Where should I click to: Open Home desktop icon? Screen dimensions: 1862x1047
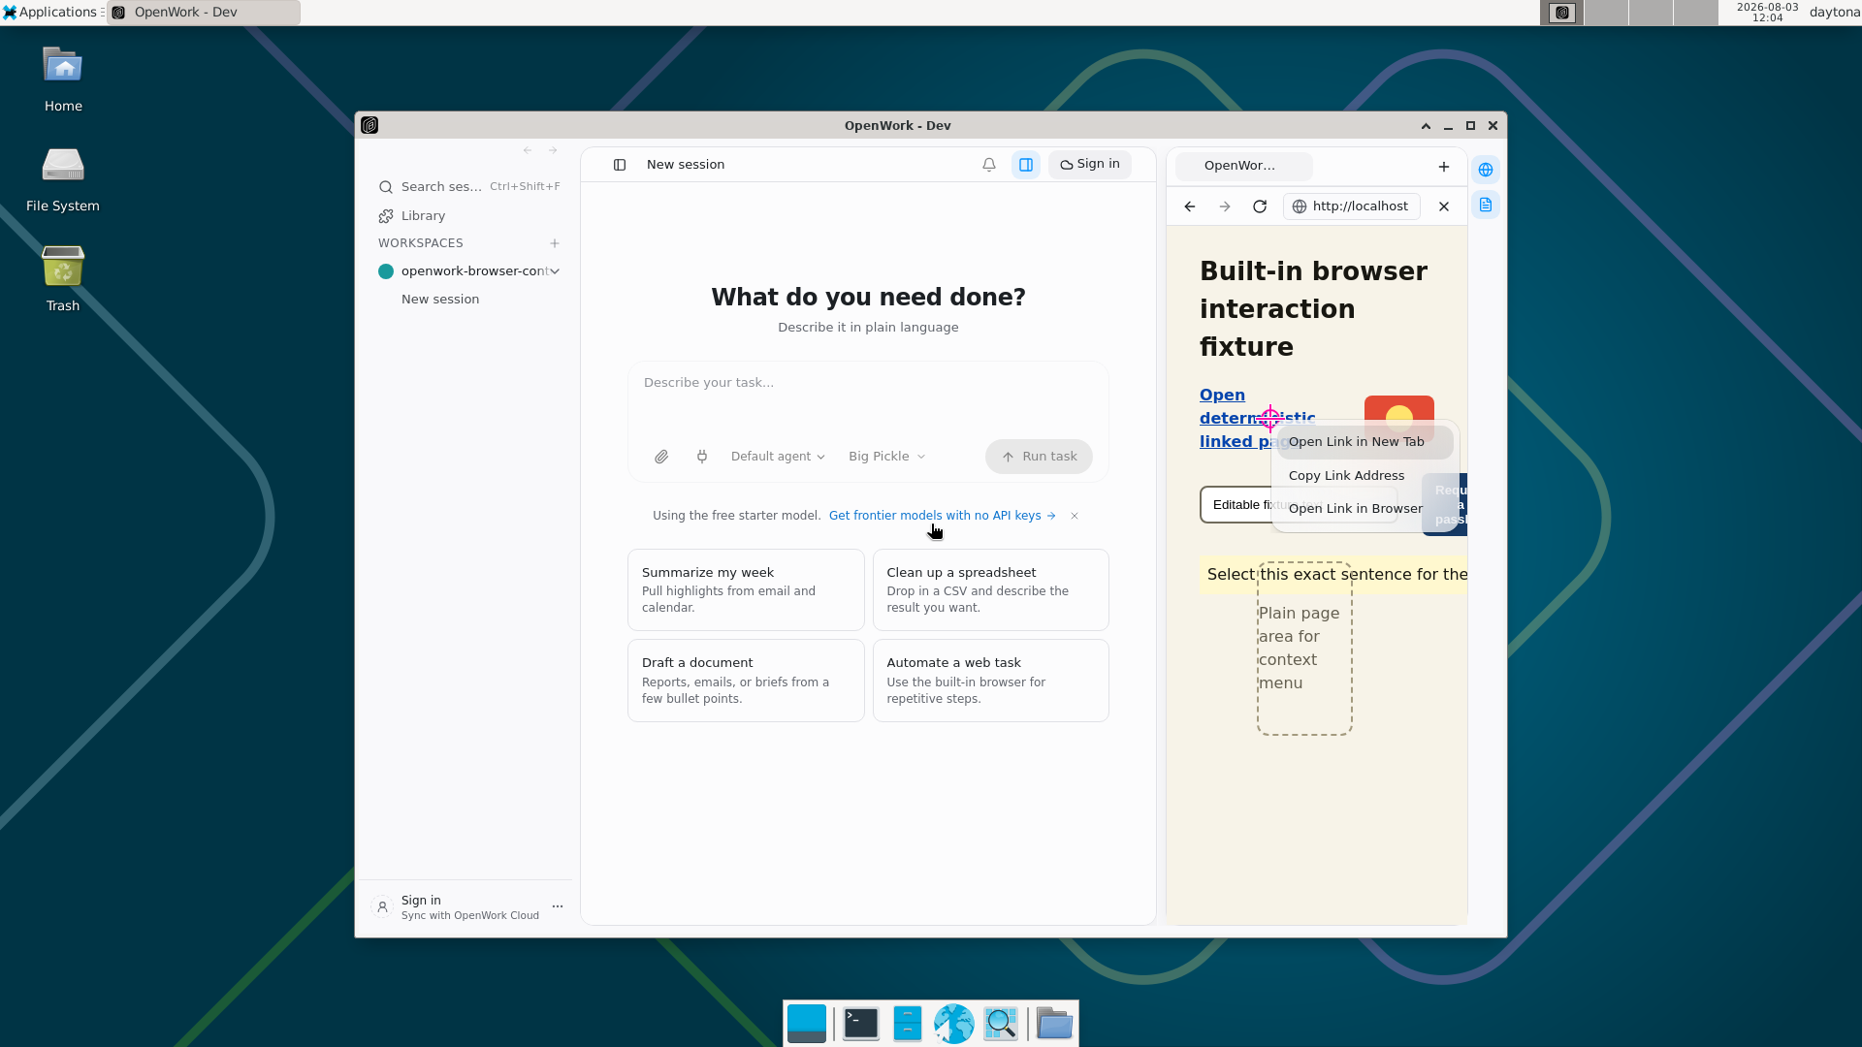63,80
